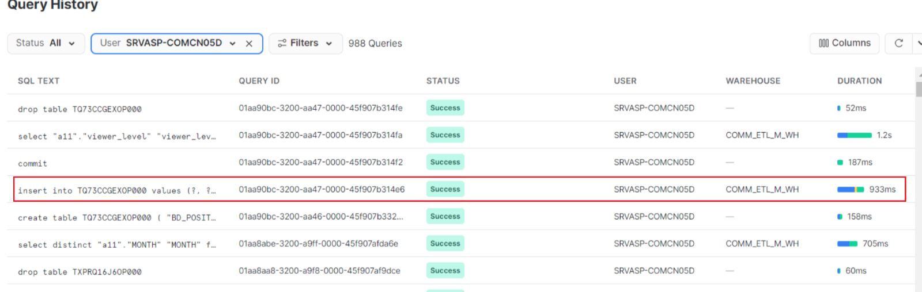Open the drop table TQ73CCGEXOP000 query
Viewport: 922px width, 292px height.
(x=80, y=109)
